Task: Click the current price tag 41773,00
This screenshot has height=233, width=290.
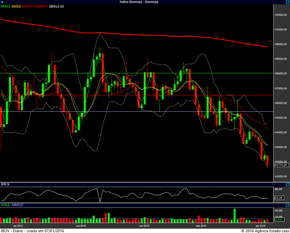Action: tap(281, 165)
